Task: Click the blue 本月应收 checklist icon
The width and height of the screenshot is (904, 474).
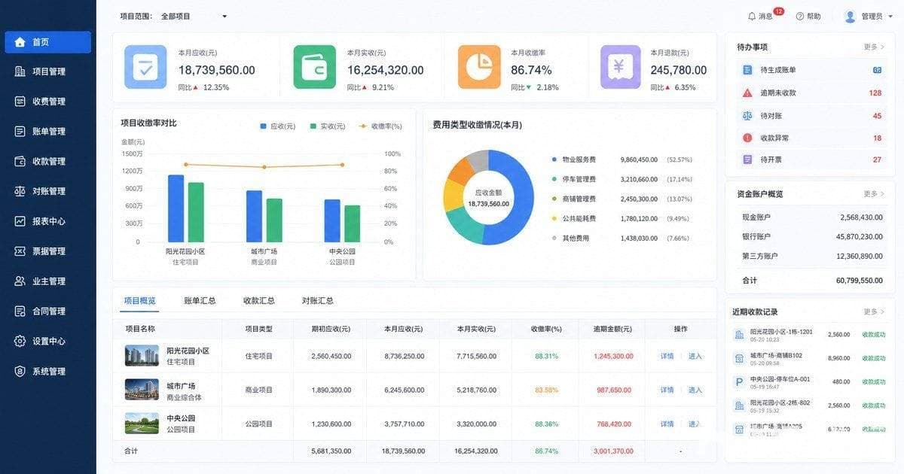Action: (145, 67)
